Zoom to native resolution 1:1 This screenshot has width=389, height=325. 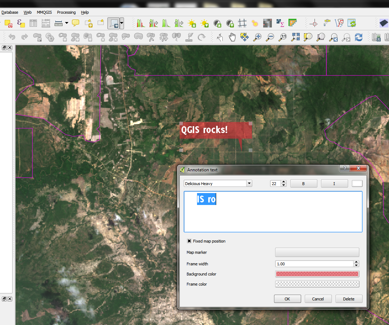pos(283,37)
